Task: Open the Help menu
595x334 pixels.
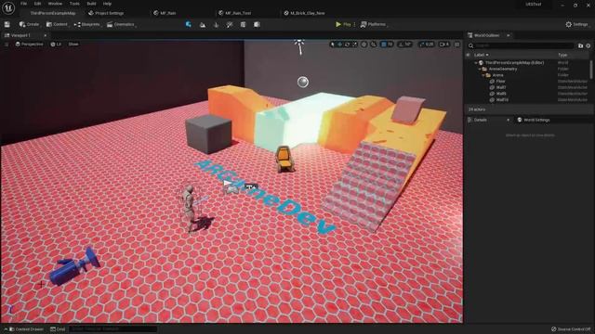Action: click(108, 4)
